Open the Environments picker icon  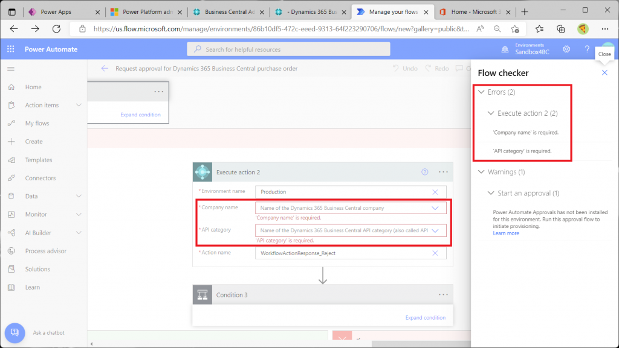click(505, 49)
